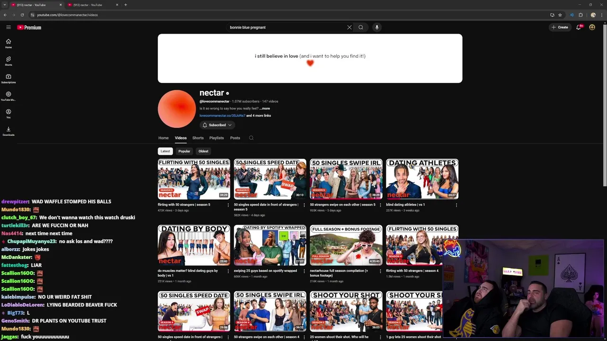Open the Dating Athletes thumbnail

(x=422, y=179)
